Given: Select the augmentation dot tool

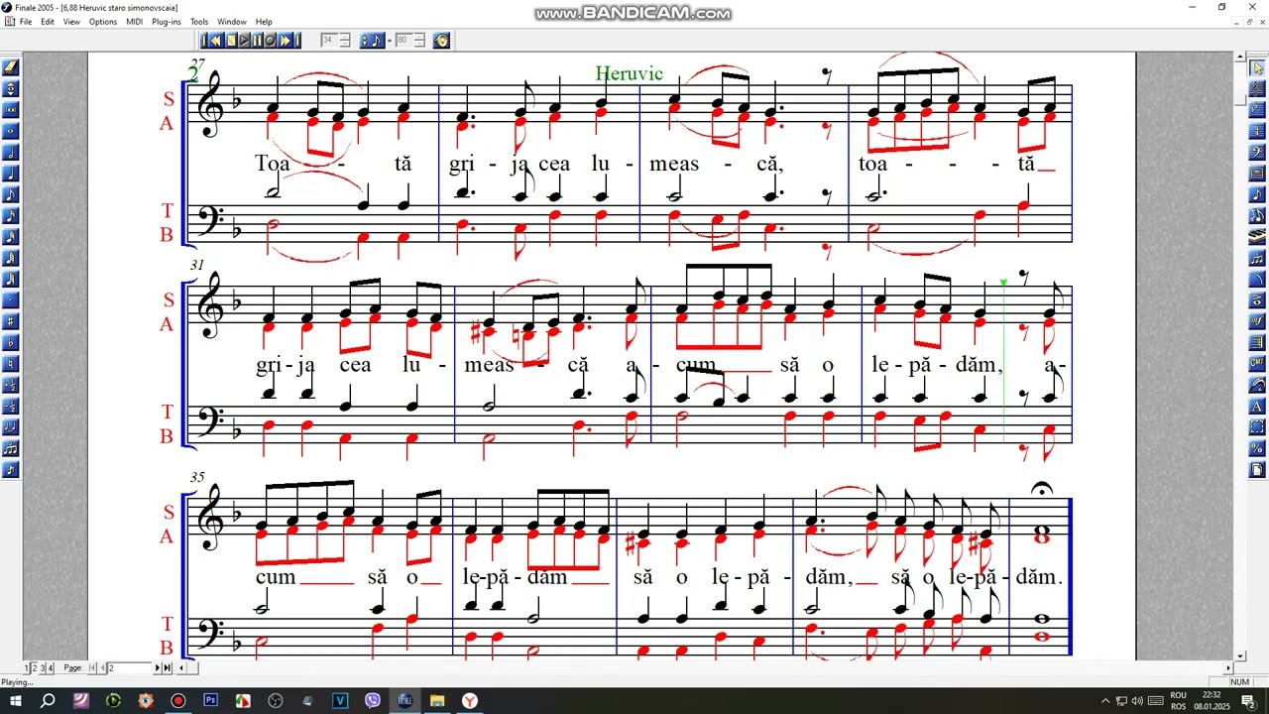Looking at the screenshot, I should click(11, 300).
